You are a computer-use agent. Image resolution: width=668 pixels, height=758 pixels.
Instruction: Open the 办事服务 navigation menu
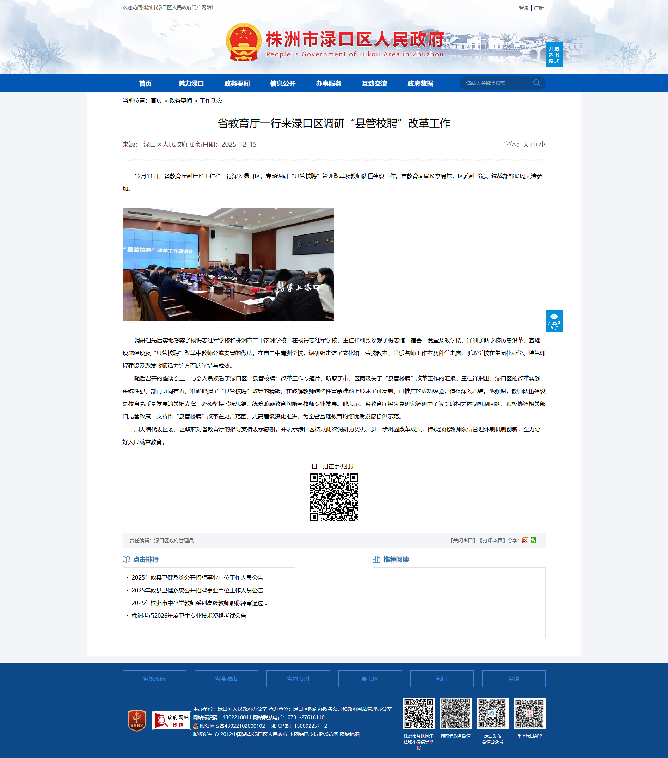329,84
